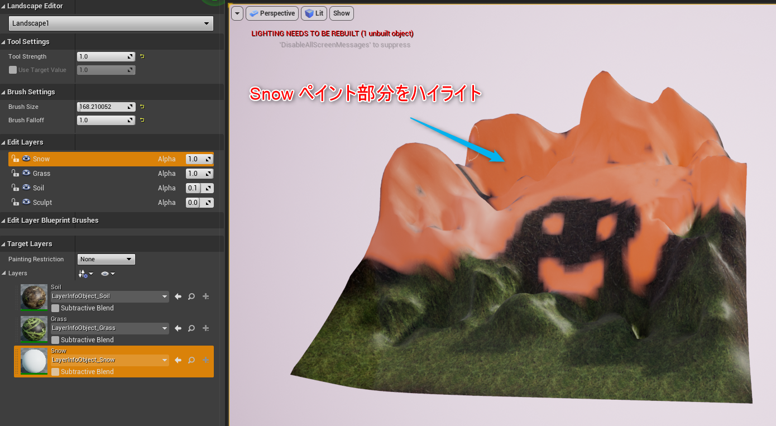This screenshot has height=426, width=776.
Task: Toggle lock on the Soil edit layer
Action: [15, 188]
